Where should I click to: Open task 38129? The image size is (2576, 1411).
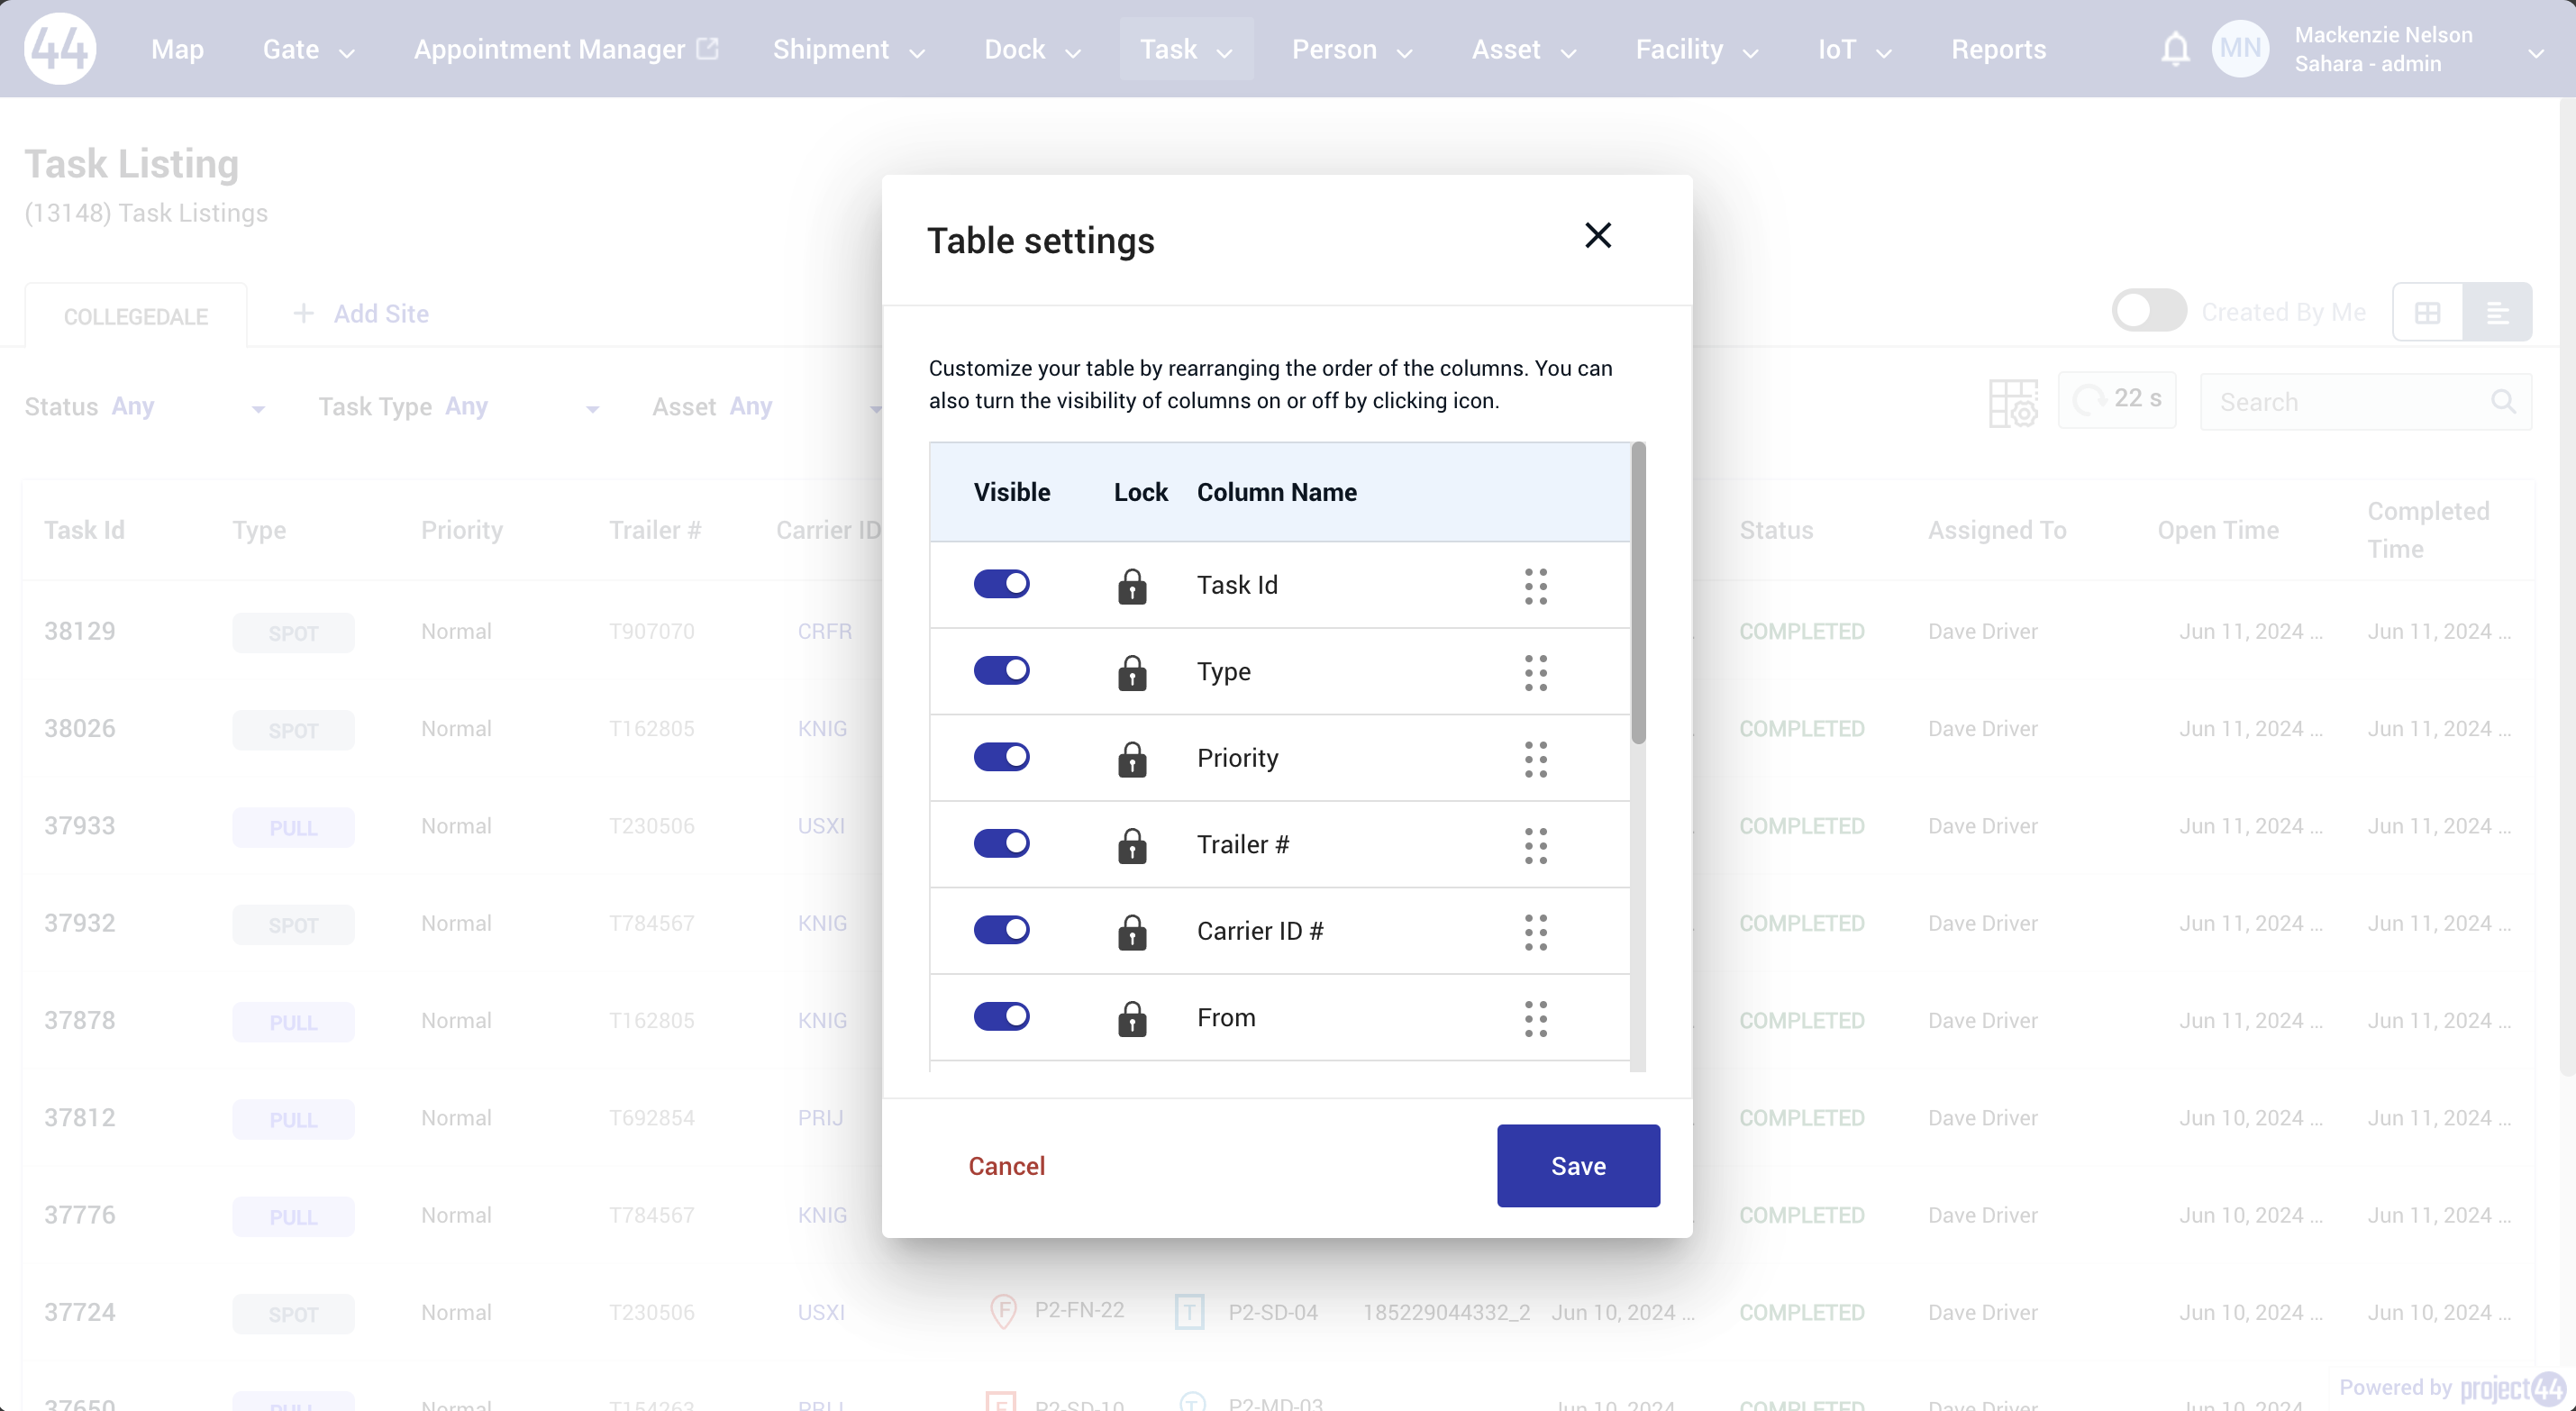pyautogui.click(x=80, y=631)
